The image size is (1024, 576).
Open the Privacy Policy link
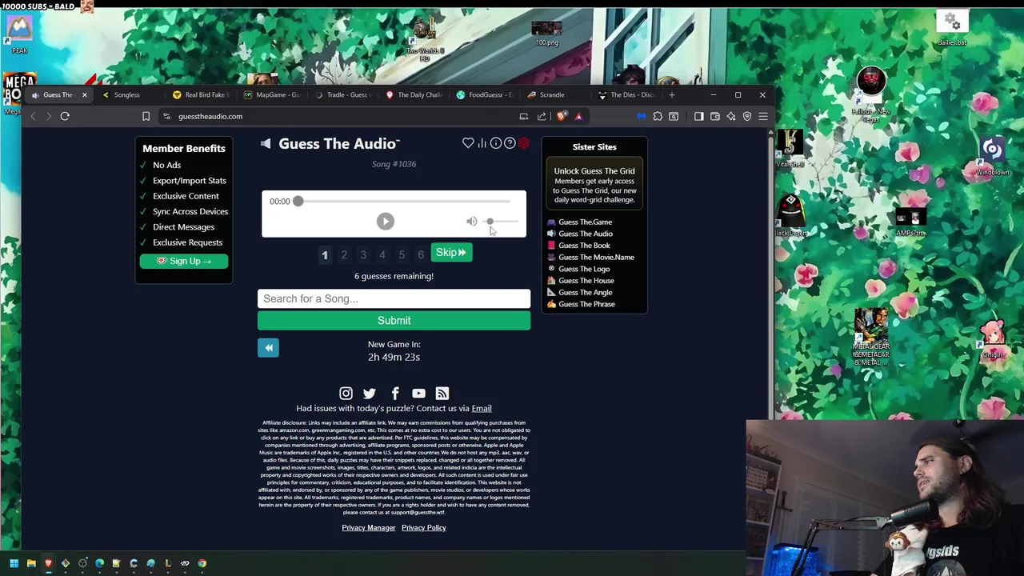coord(424,528)
